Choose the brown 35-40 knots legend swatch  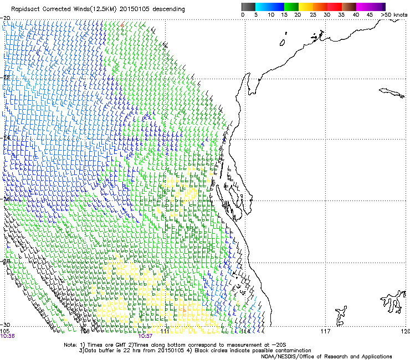point(349,7)
